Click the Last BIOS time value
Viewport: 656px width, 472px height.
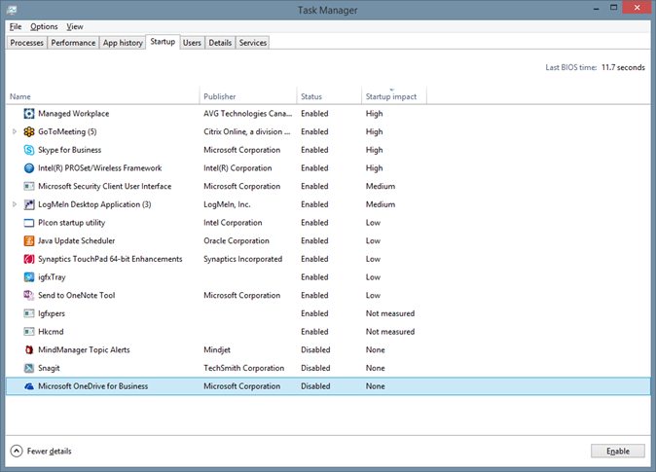[623, 67]
